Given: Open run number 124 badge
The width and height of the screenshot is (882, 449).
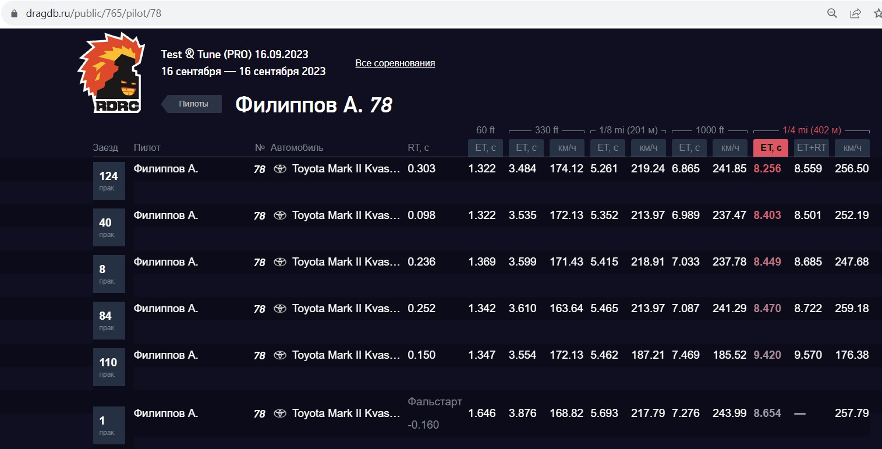Looking at the screenshot, I should coord(109,181).
